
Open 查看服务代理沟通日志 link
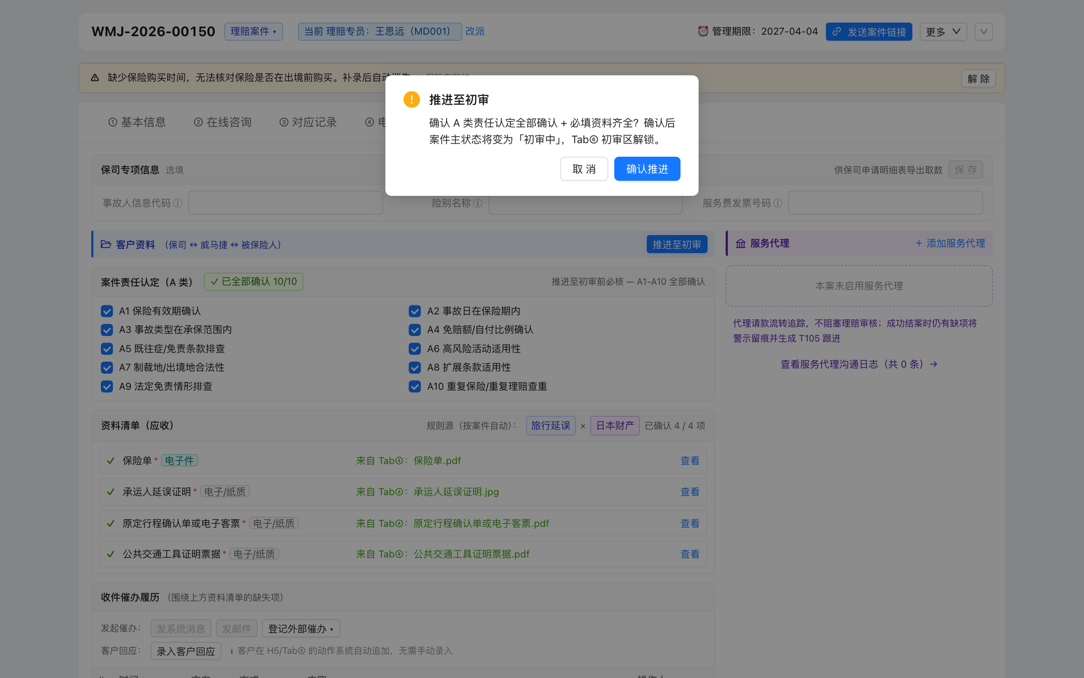tap(859, 364)
